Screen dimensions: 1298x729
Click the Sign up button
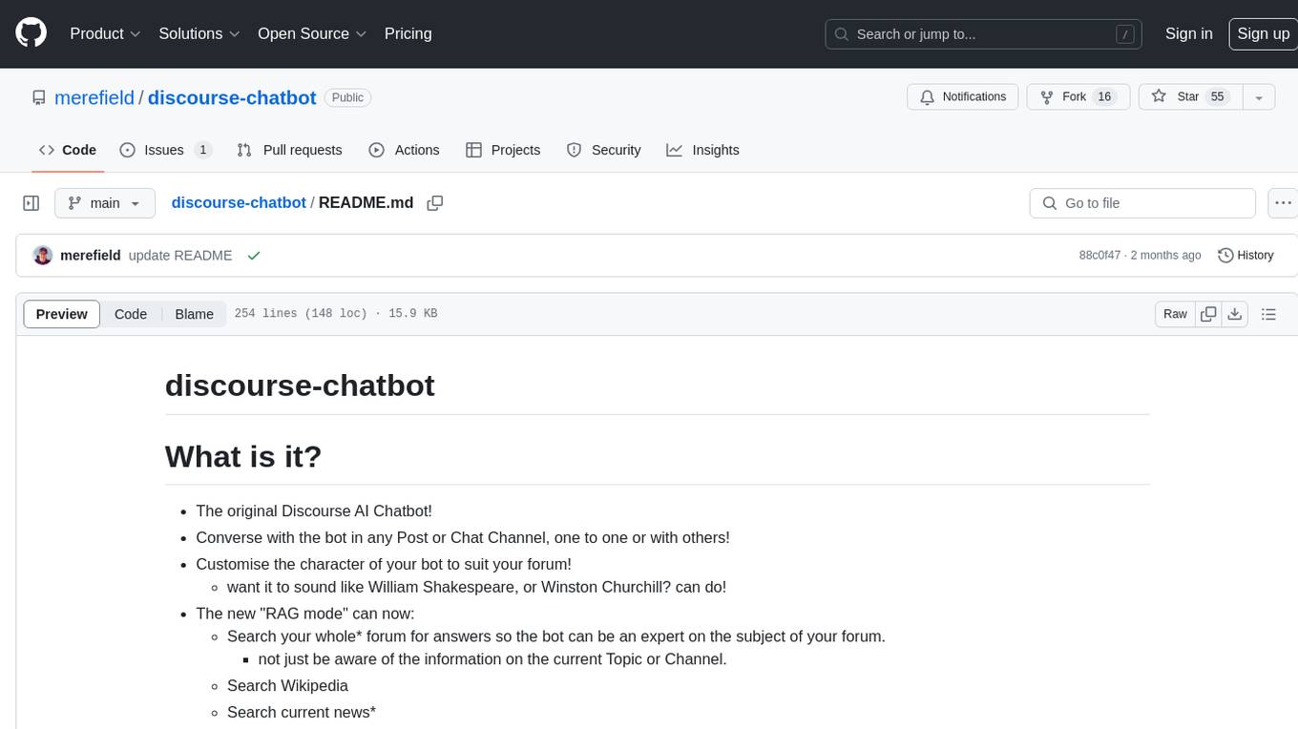(x=1263, y=33)
